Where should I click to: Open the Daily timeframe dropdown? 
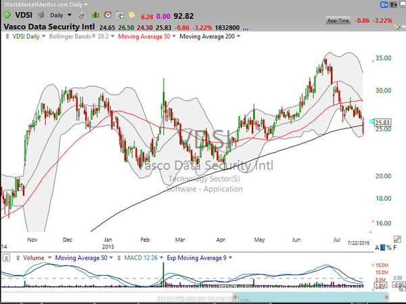[x=70, y=15]
